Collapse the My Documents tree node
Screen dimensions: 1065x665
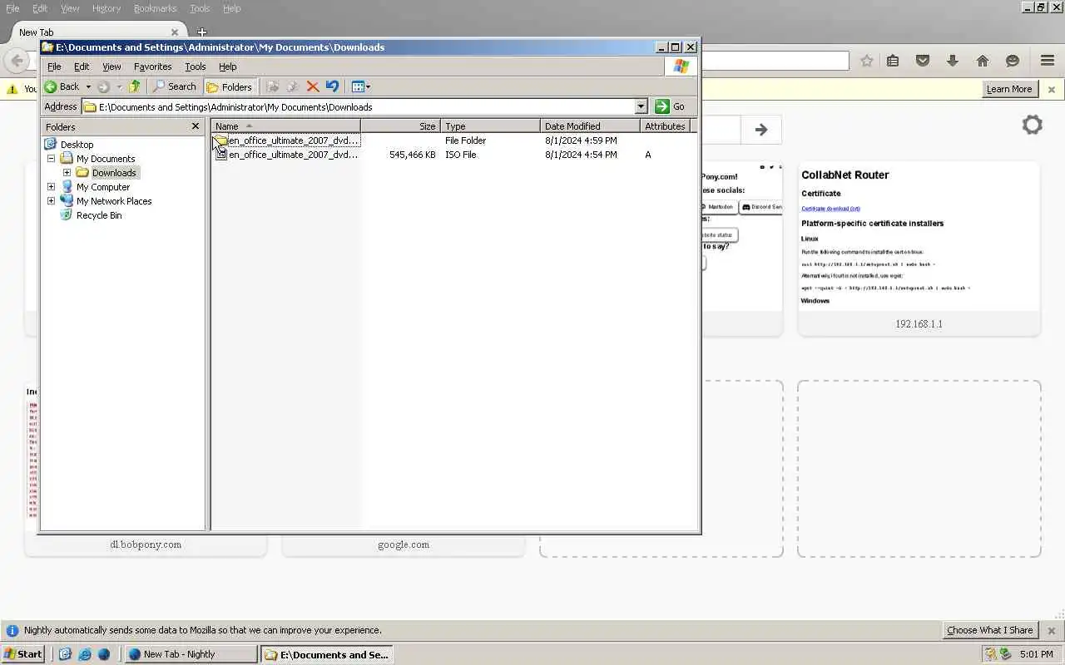pos(51,159)
